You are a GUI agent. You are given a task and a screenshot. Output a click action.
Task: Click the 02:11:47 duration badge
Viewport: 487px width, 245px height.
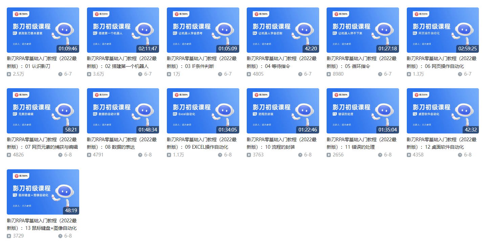[x=148, y=49]
